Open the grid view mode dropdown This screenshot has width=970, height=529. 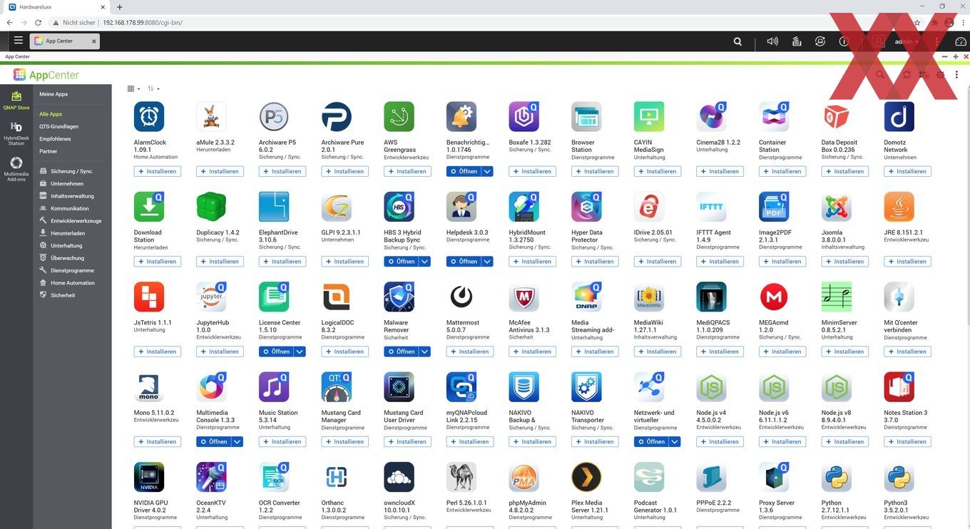(x=133, y=89)
